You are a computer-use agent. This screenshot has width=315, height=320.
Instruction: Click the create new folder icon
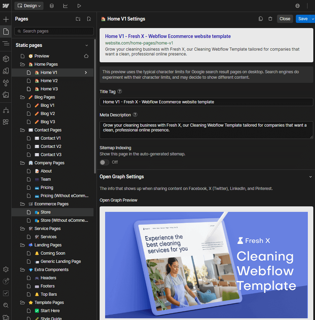(x=78, y=19)
